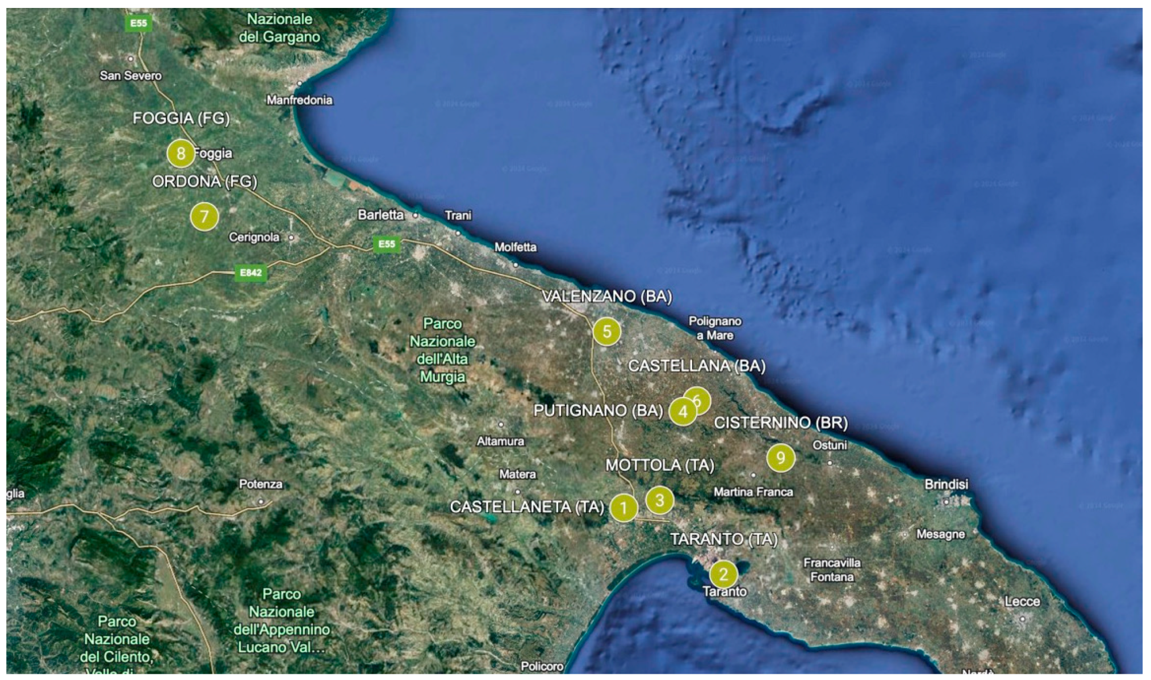The image size is (1151, 680).
Task: Select marker 5 at Valenzano
Action: coord(606,331)
